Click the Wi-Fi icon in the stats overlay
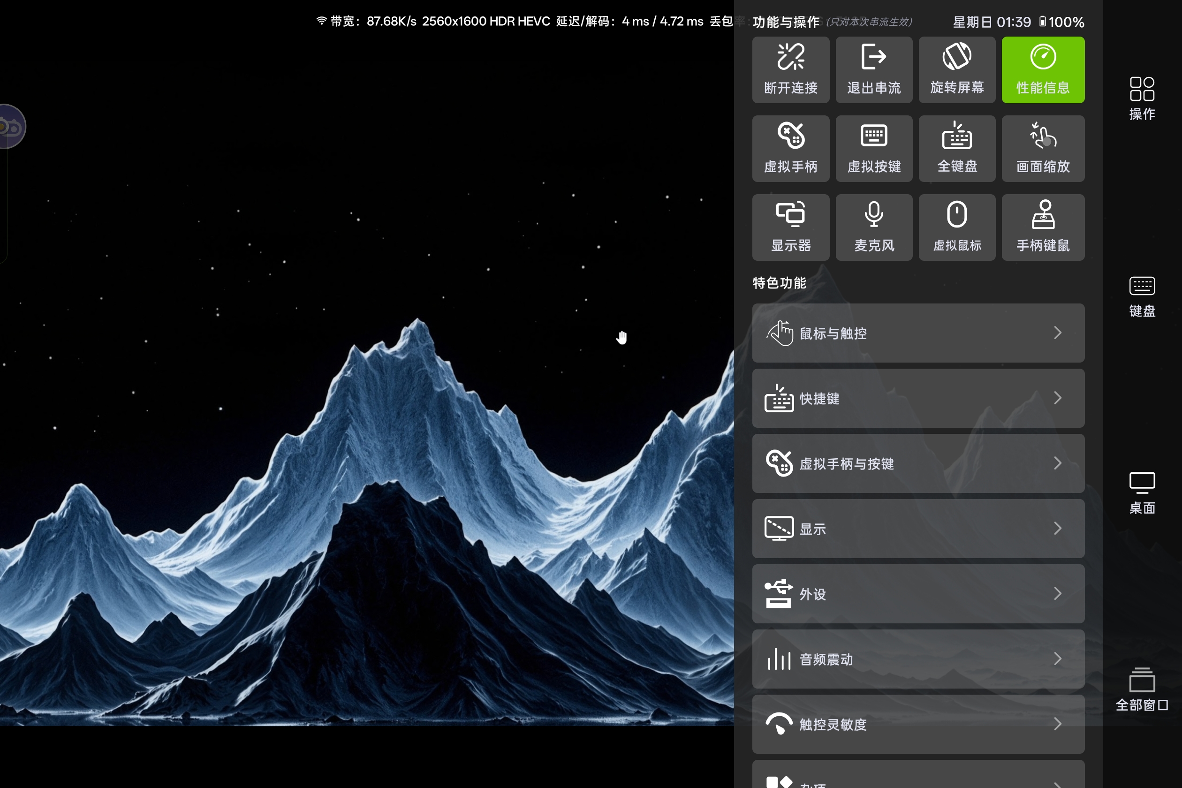Image resolution: width=1182 pixels, height=788 pixels. [x=322, y=21]
